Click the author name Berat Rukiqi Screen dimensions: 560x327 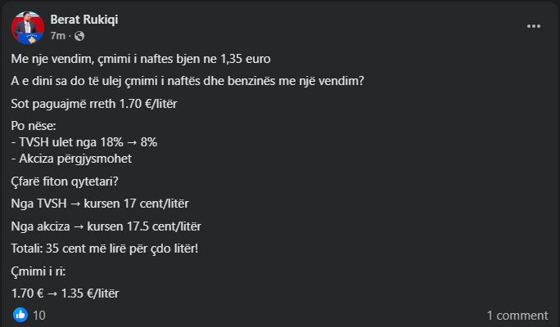point(84,20)
